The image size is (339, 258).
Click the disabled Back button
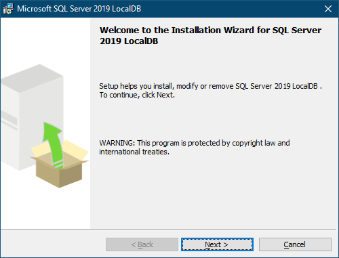pos(142,244)
